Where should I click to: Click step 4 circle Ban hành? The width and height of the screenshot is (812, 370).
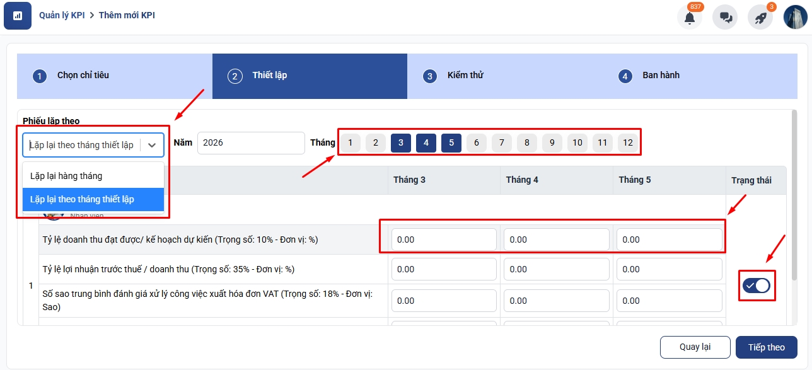pos(625,76)
